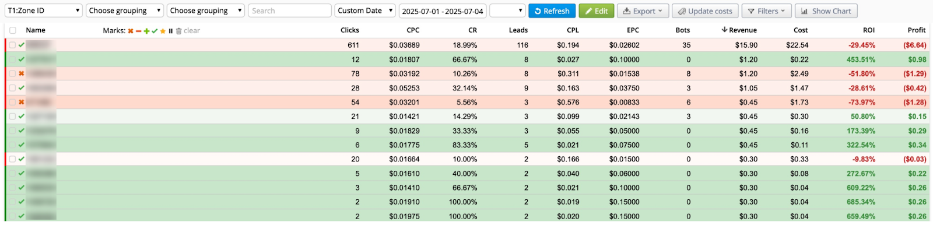
Task: Open the first Choose grouping dropdown
Action: click(x=125, y=10)
